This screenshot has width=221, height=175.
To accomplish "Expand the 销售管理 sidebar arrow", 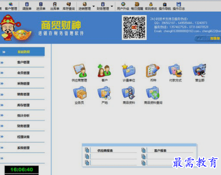I will [2, 94].
